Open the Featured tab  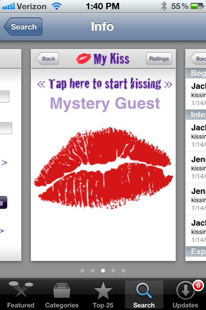coord(21,295)
